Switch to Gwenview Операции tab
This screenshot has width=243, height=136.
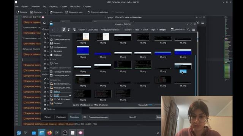pos(74,117)
